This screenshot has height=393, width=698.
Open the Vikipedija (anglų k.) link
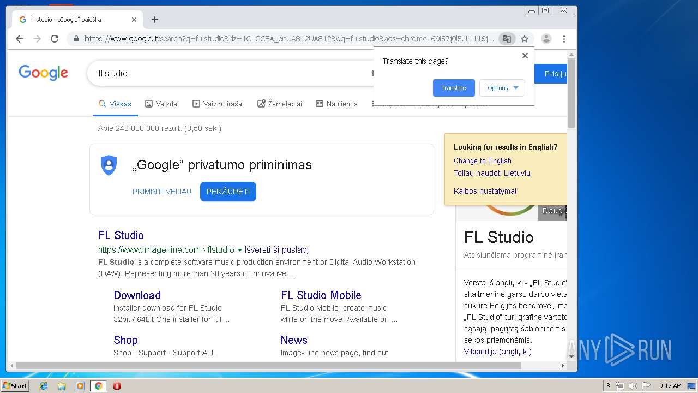(498, 352)
